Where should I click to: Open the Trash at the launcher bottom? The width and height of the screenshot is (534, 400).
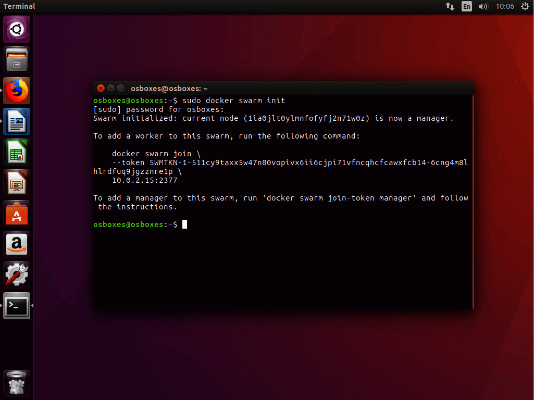click(x=17, y=383)
